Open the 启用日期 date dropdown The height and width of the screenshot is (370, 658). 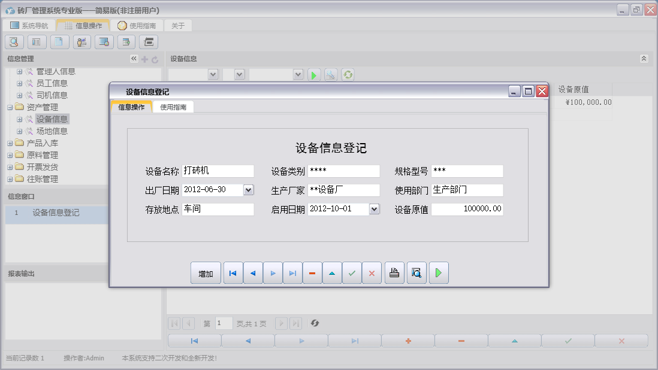pos(375,209)
